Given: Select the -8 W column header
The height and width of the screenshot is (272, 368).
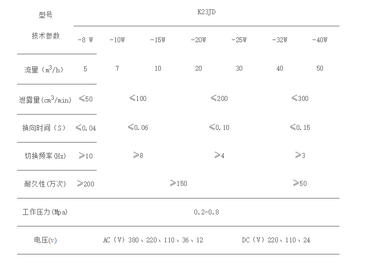Looking at the screenshot, I should [x=85, y=40].
